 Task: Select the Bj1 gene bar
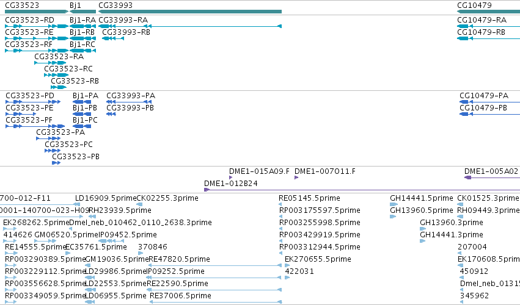82,12
